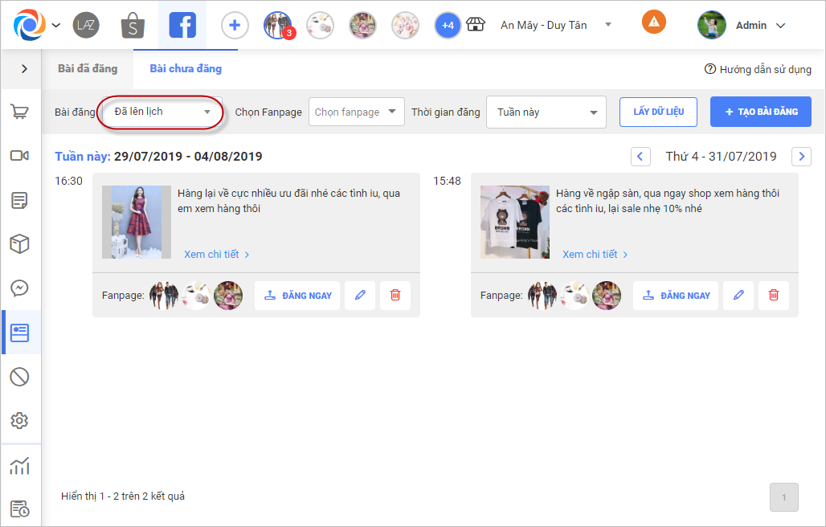The height and width of the screenshot is (527, 826).
Task: Open the t-shirts photo thumbnail
Action: [515, 222]
